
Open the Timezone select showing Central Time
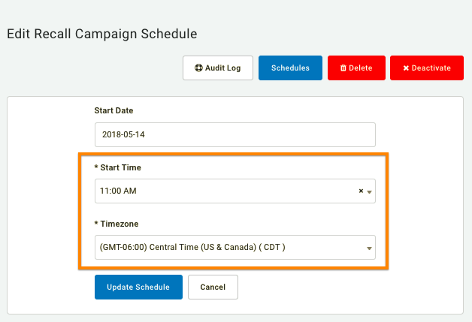pos(235,247)
